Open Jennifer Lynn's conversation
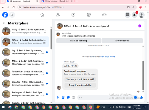This screenshot has width=149, height=110. coord(25,83)
